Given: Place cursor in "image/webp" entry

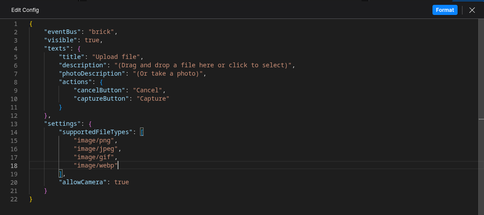Looking at the screenshot, I should coord(96,166).
